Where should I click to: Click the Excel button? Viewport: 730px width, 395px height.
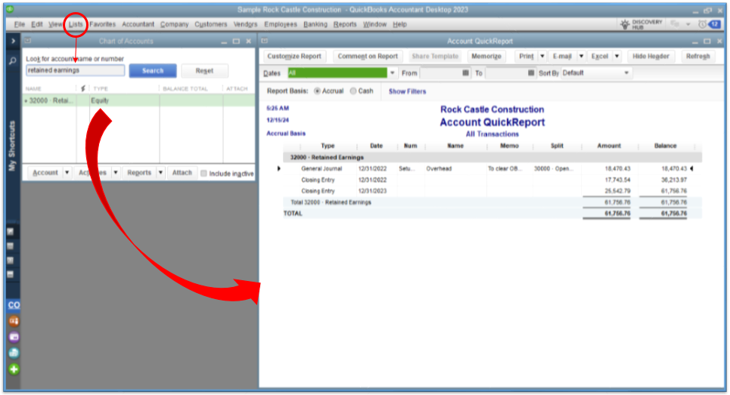(x=600, y=56)
